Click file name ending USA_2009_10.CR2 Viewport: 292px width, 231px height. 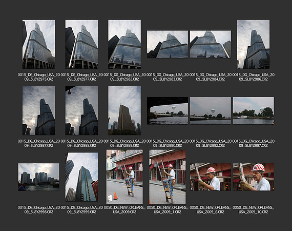pyautogui.click(x=253, y=210)
